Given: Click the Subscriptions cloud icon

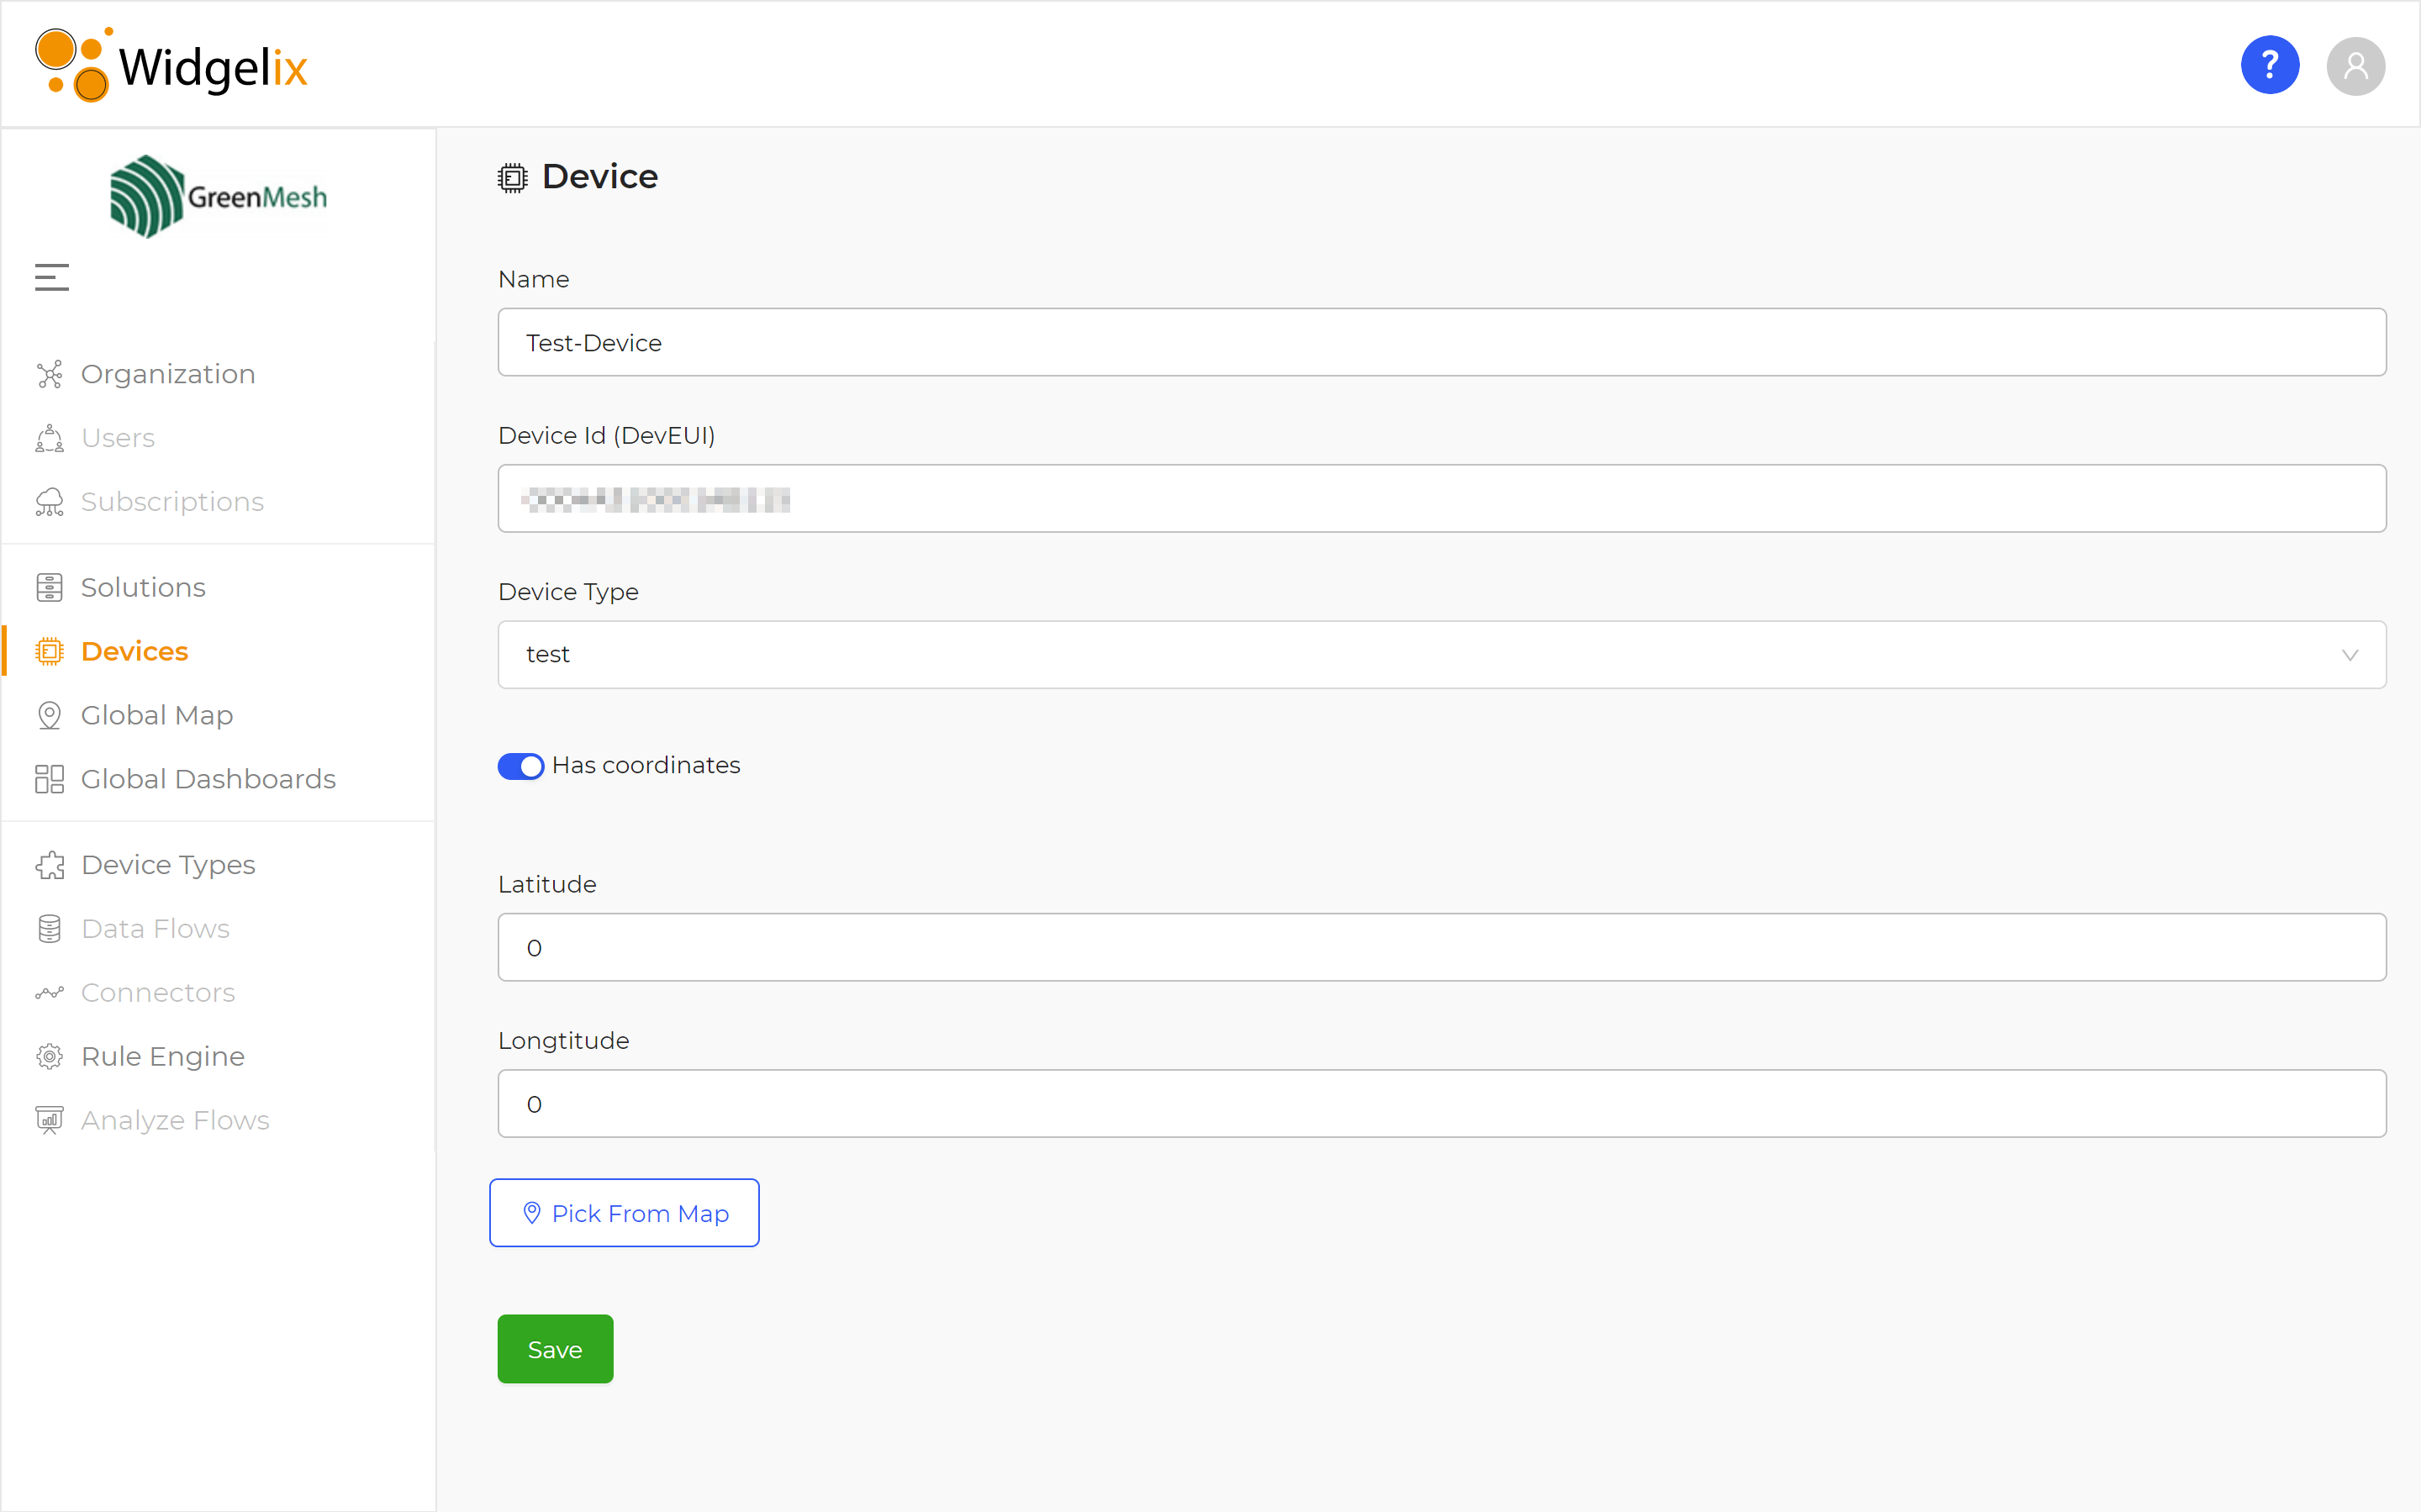Looking at the screenshot, I should click(x=49, y=502).
